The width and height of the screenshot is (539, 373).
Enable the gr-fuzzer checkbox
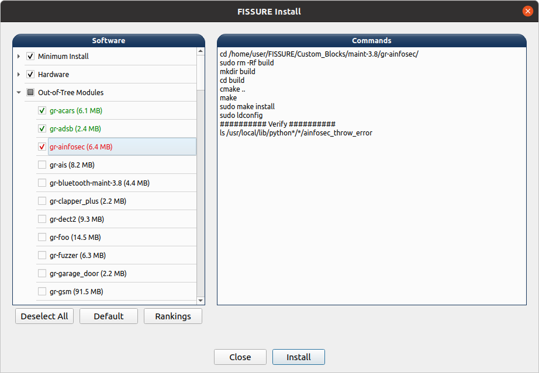coord(42,256)
